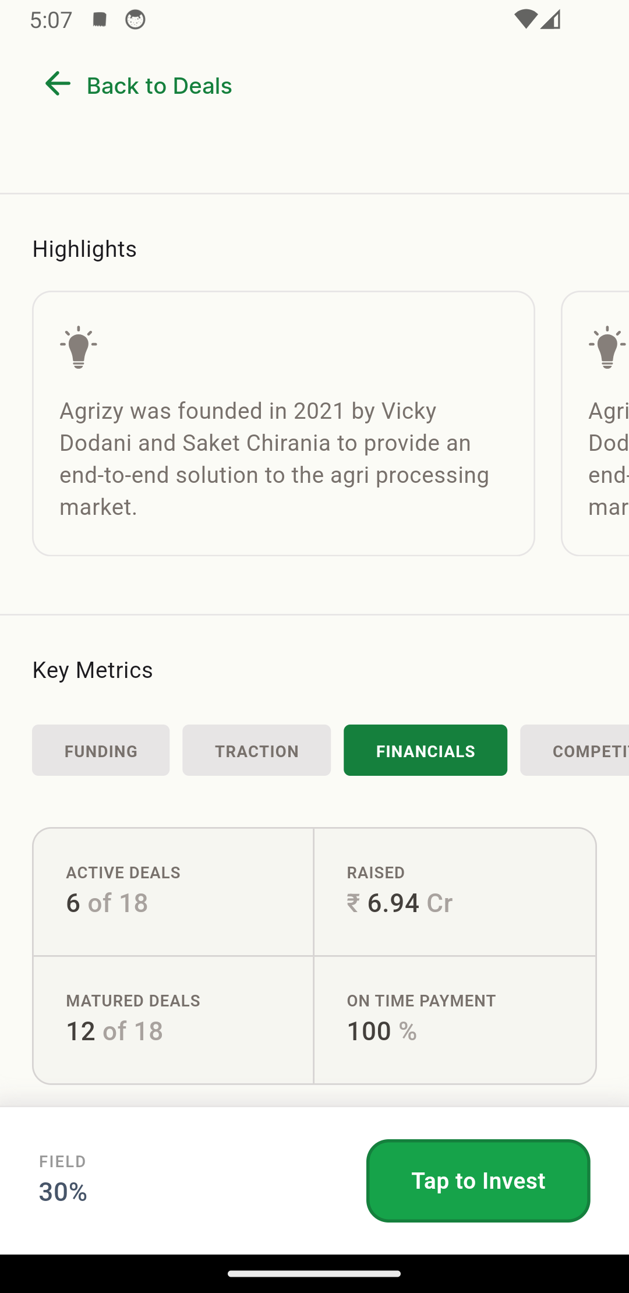Select the Financials tab
Viewport: 629px width, 1293px height.
pyautogui.click(x=425, y=750)
